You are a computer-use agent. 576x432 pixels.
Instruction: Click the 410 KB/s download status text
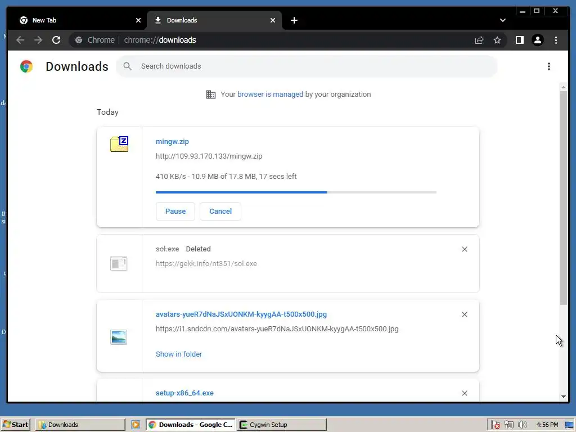[226, 177]
